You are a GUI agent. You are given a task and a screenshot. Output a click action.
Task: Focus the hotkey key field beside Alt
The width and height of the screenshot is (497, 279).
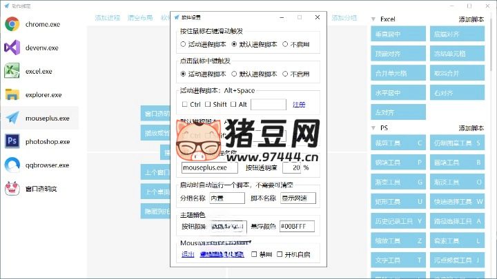269,105
